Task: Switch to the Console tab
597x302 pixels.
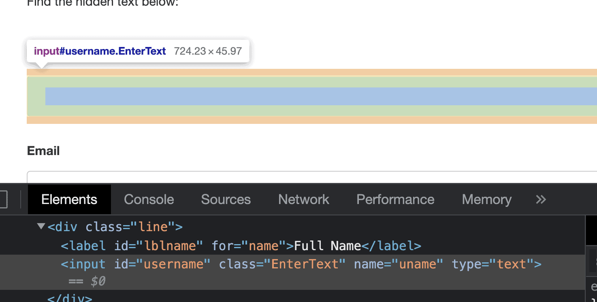Action: coord(149,199)
